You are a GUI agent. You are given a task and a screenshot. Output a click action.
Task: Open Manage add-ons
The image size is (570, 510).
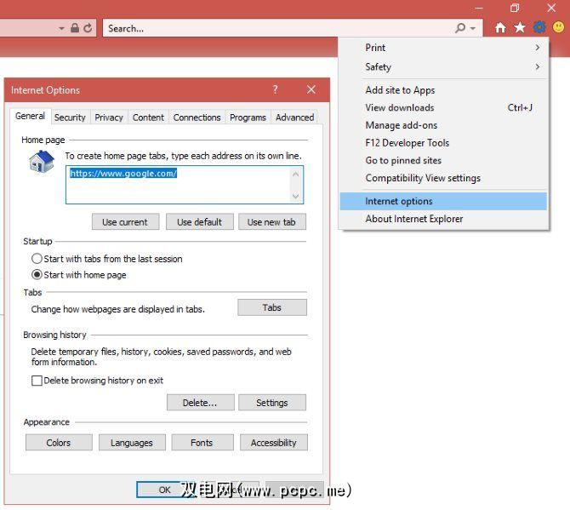[443, 125]
